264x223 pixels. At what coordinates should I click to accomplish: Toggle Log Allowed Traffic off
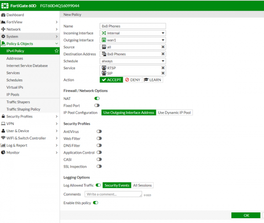coord(98,185)
